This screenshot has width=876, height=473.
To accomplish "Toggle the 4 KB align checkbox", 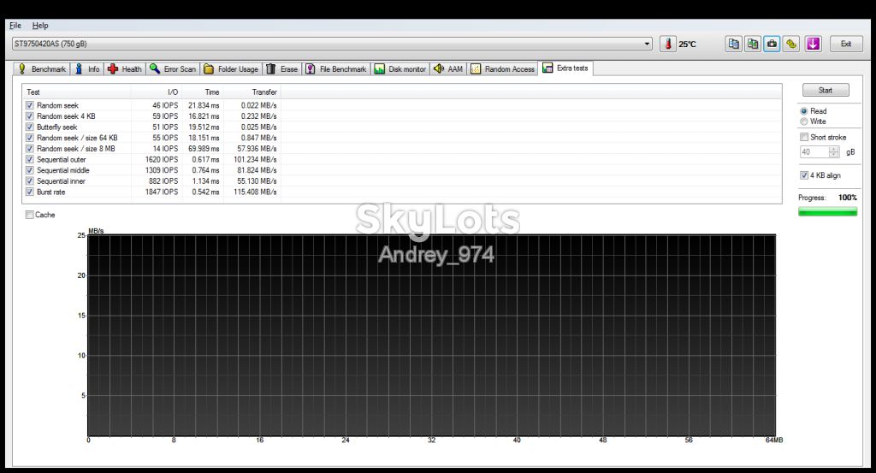I will pyautogui.click(x=804, y=175).
